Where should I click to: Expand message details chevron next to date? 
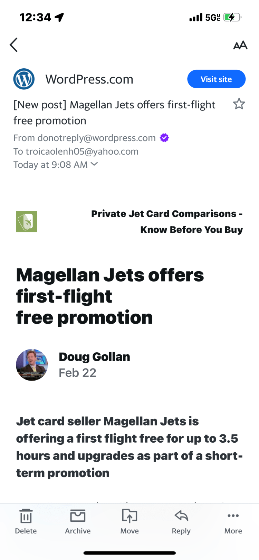pyautogui.click(x=94, y=164)
